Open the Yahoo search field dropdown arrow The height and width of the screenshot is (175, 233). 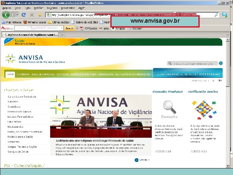point(62,28)
